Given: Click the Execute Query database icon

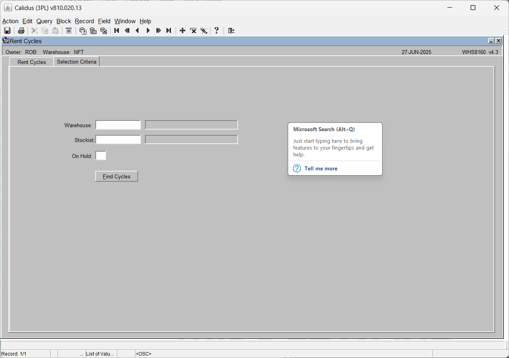Looking at the screenshot, I should tap(93, 30).
